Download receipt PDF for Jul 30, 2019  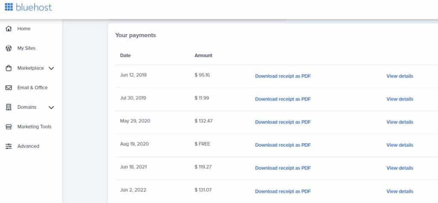coord(283,99)
